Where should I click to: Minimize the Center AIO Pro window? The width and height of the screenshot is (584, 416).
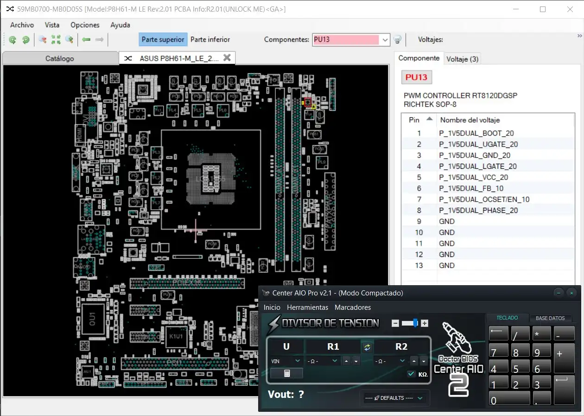pos(559,293)
